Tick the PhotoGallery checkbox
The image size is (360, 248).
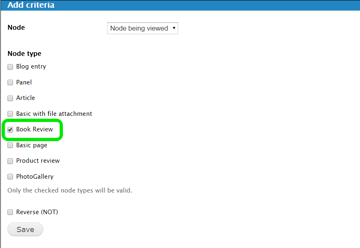tap(10, 177)
